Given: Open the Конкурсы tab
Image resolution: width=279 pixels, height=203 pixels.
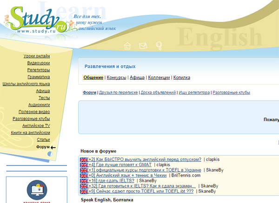Looking at the screenshot, I should (116, 77).
